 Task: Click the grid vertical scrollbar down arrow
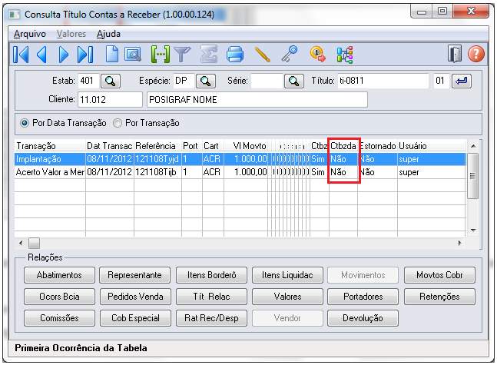click(x=473, y=231)
